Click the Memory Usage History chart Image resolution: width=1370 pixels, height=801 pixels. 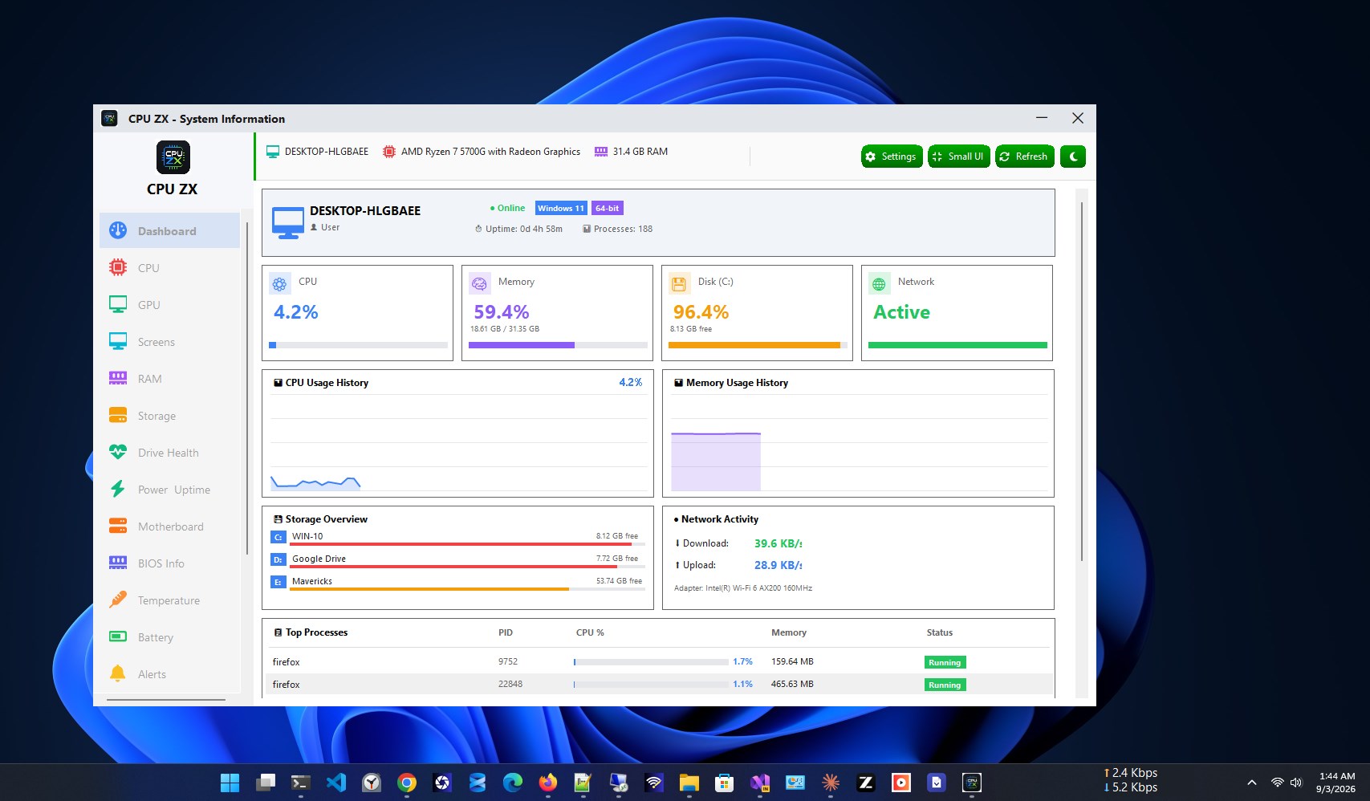click(859, 444)
